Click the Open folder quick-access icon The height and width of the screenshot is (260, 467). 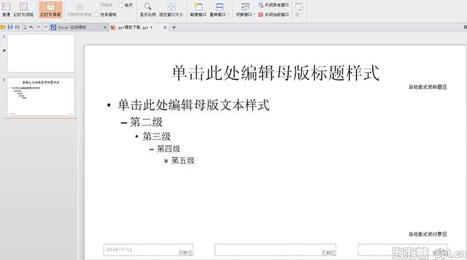pyautogui.click(x=3, y=27)
